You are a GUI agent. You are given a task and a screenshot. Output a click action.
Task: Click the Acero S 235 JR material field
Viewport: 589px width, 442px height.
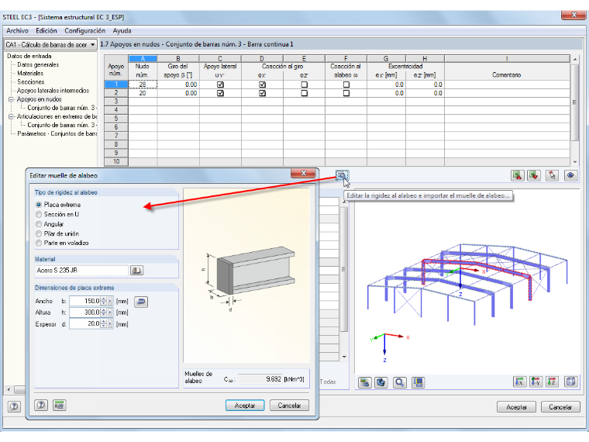81,270
